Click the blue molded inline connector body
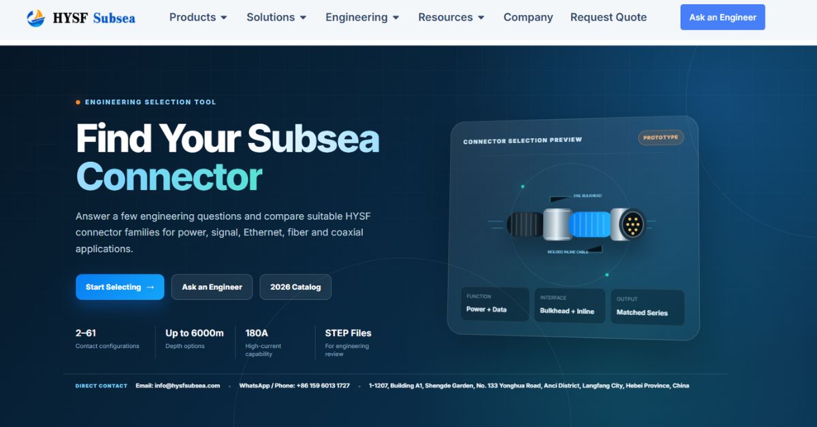The height and width of the screenshot is (427, 817). (x=589, y=224)
